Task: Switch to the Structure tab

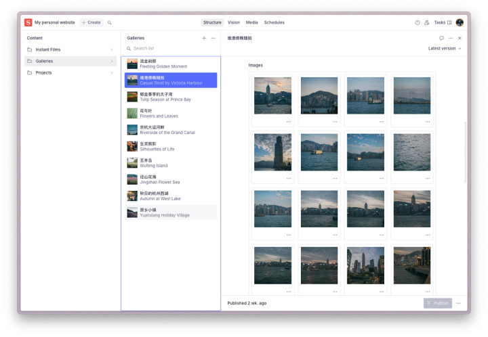Action: (212, 23)
